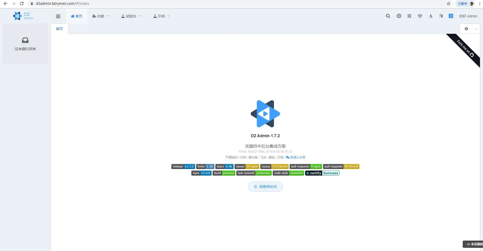Click the last commit yesterday badge
Screen dimensions: 483x251
254,173
